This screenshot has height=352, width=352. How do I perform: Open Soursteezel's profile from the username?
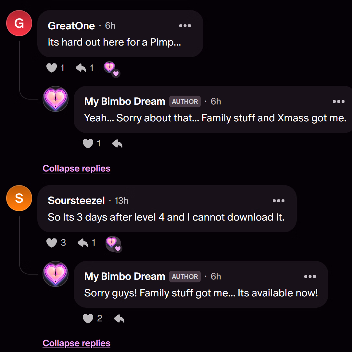coord(76,201)
